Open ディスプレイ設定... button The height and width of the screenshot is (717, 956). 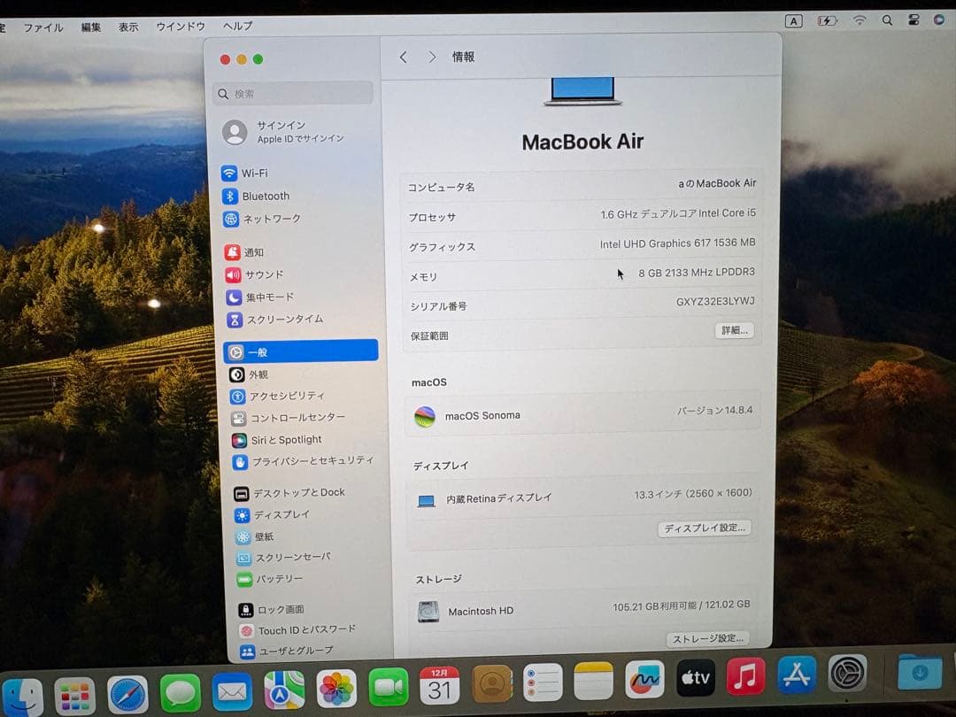point(705,528)
